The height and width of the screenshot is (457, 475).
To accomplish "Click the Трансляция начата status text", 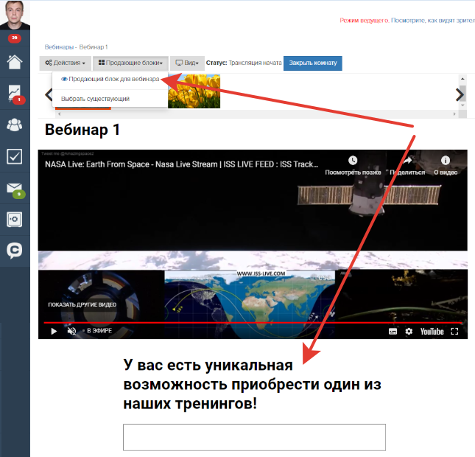I will pyautogui.click(x=255, y=63).
